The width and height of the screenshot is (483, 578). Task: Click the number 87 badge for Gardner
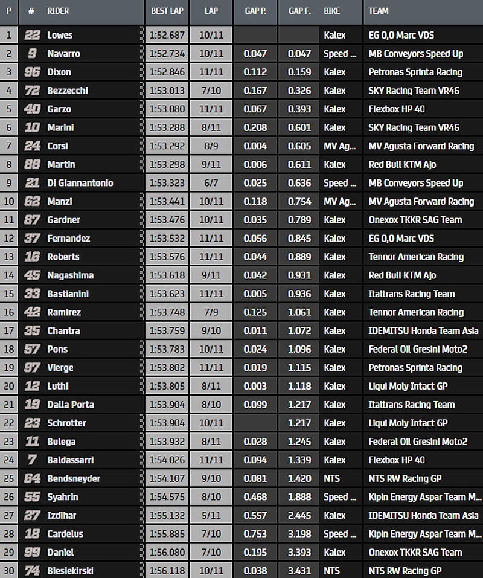[32, 220]
